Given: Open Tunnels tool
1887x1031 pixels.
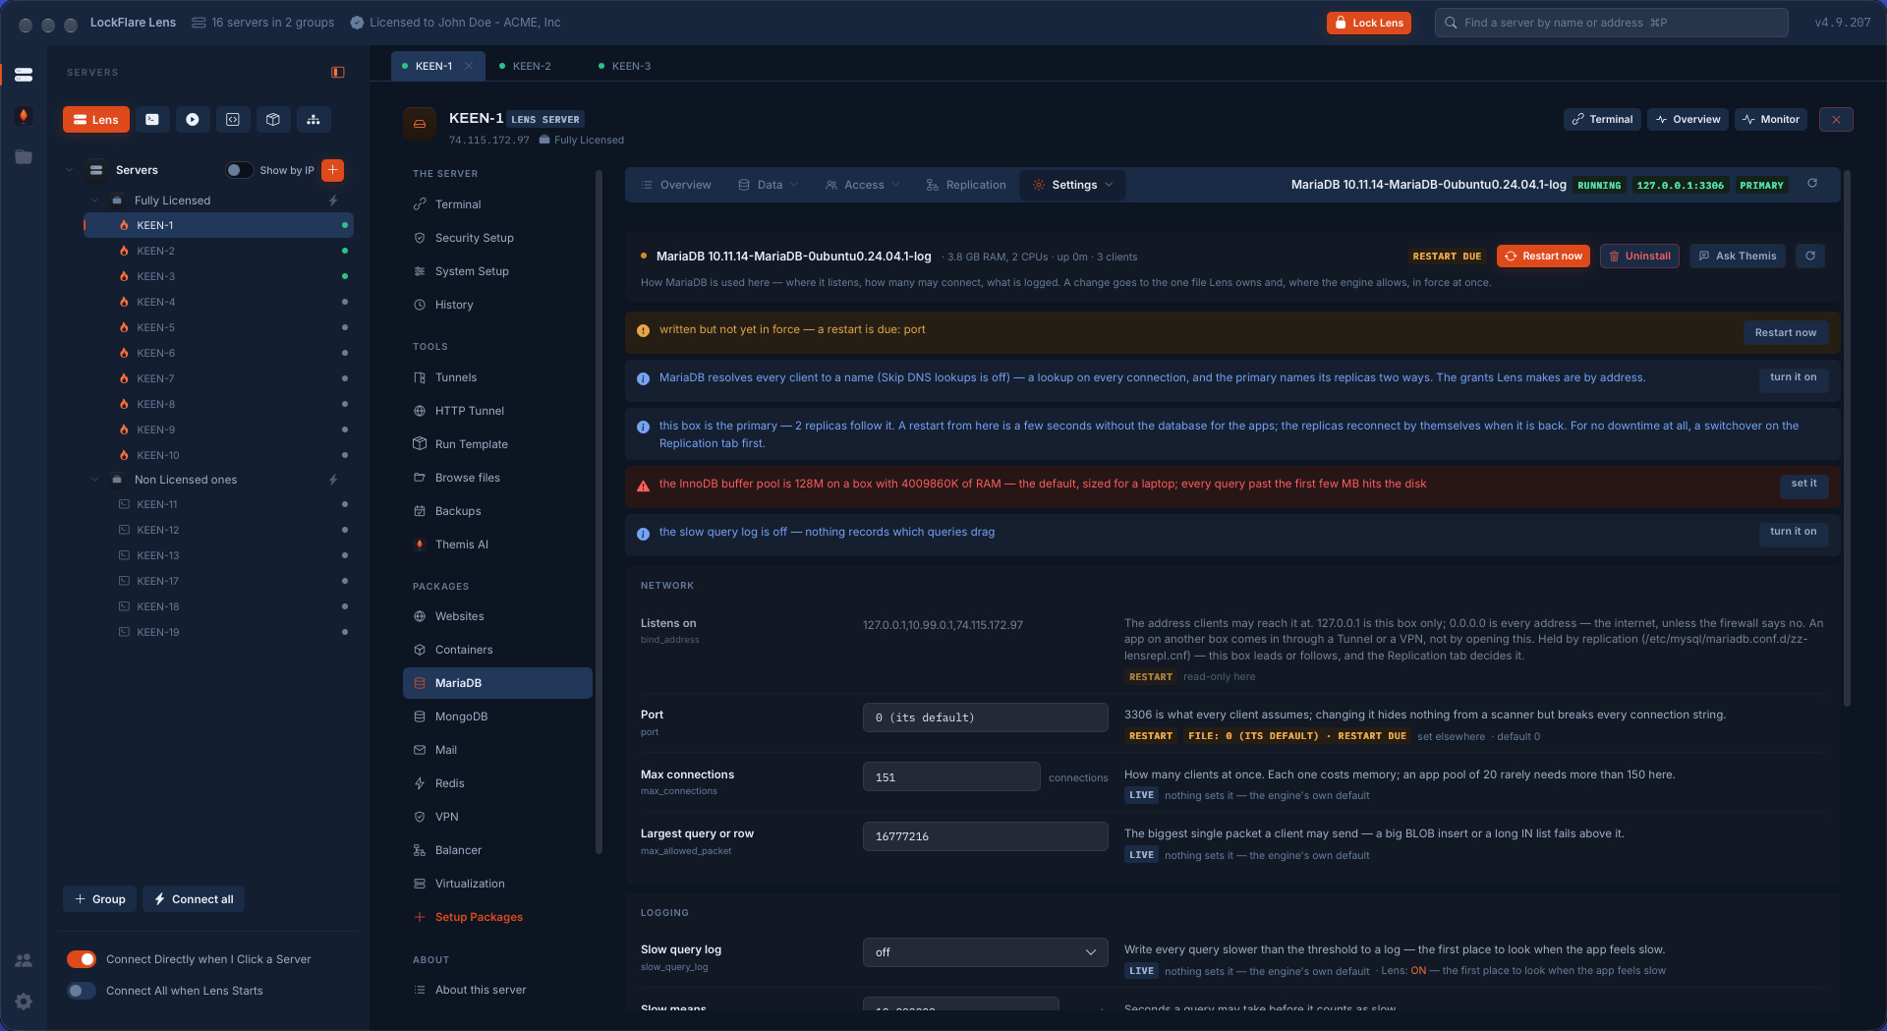Looking at the screenshot, I should (497, 377).
